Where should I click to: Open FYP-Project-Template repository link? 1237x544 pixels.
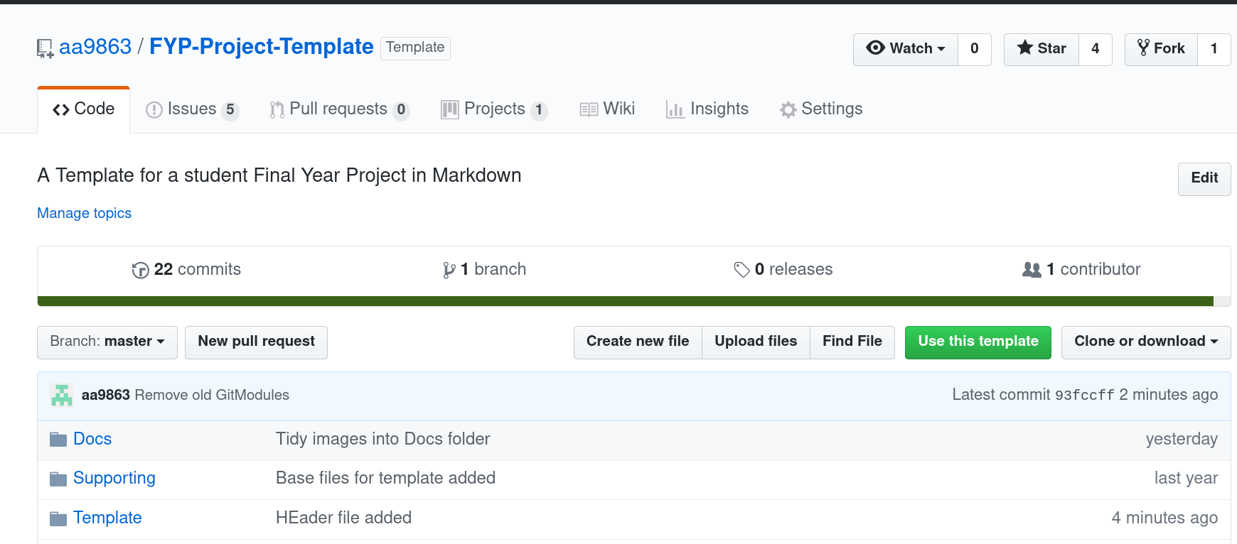[262, 47]
